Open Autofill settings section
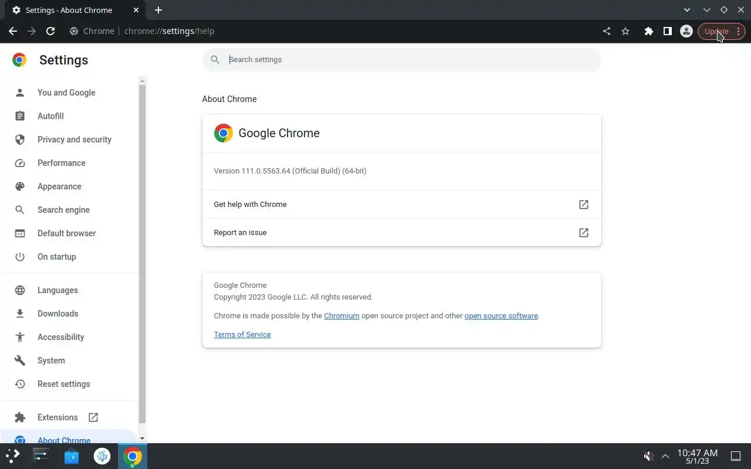751x469 pixels. coord(50,116)
